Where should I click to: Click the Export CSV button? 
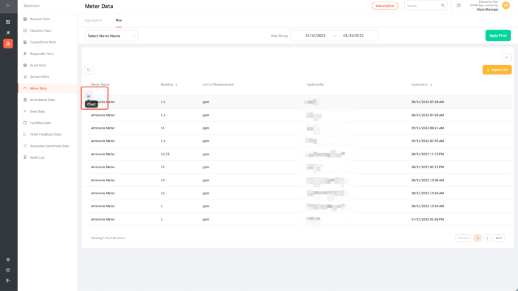497,70
